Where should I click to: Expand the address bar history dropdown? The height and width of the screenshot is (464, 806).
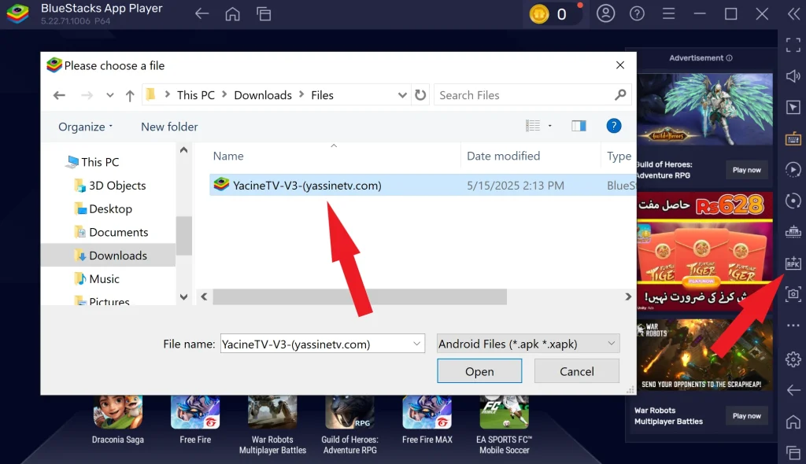tap(402, 95)
